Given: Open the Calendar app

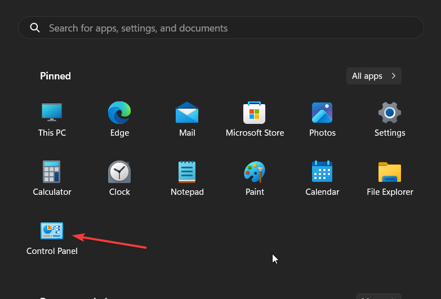Looking at the screenshot, I should (322, 172).
